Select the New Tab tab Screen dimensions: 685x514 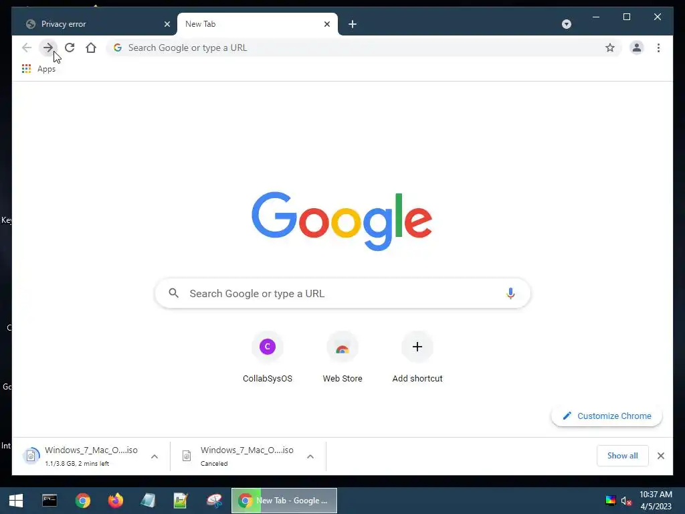[258, 24]
